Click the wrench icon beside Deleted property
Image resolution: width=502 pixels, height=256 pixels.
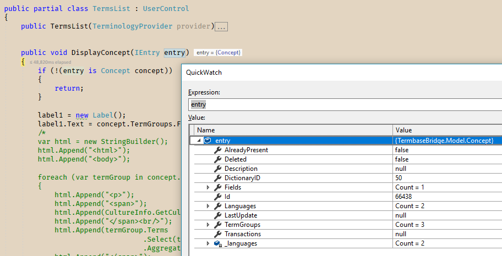[217, 159]
